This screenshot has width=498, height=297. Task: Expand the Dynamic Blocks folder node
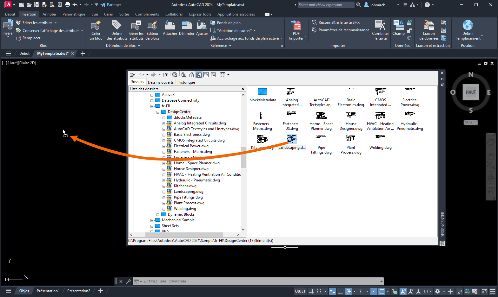(158, 215)
